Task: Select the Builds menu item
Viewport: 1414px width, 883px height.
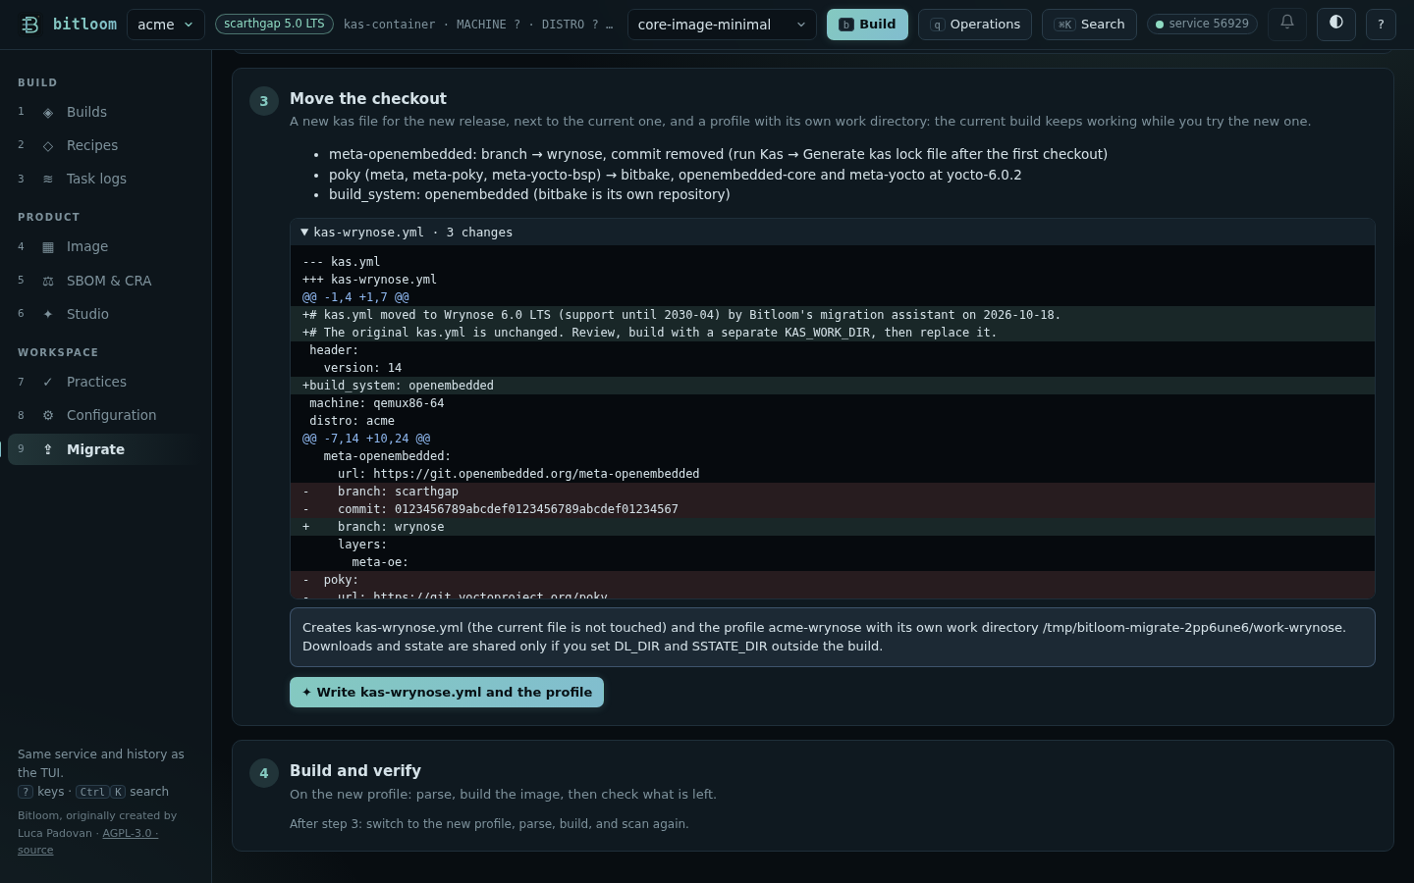Action: pyautogui.click(x=105, y=113)
